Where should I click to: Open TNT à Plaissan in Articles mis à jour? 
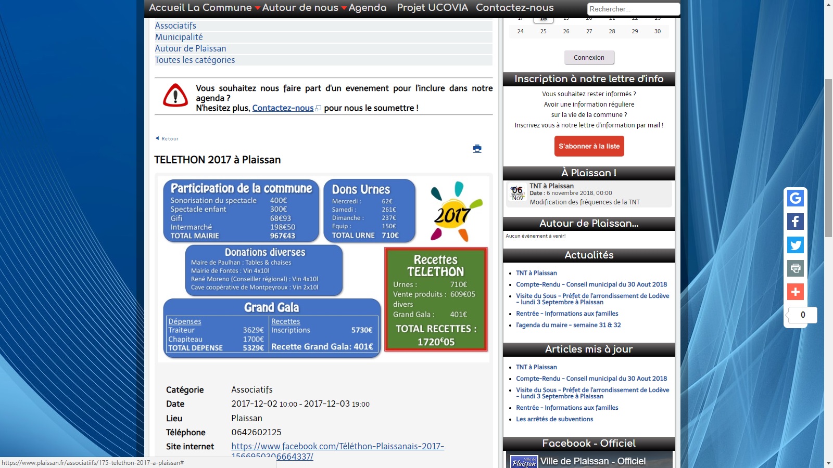(x=536, y=367)
